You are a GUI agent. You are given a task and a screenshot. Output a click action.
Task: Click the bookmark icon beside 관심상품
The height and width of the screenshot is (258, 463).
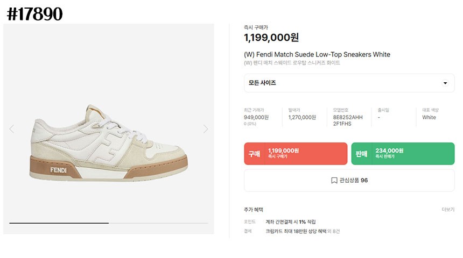334,181
